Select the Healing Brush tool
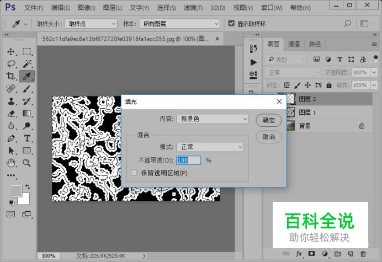Image resolution: width=382 pixels, height=262 pixels. pyautogui.click(x=10, y=89)
